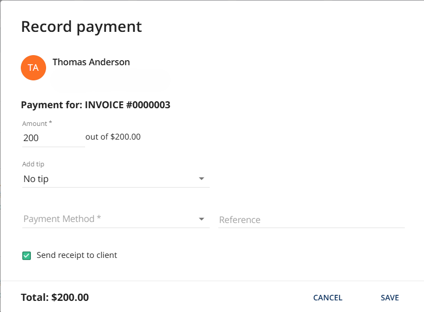Click the Total: $200.00 summary text
424x312 pixels.
coord(55,297)
